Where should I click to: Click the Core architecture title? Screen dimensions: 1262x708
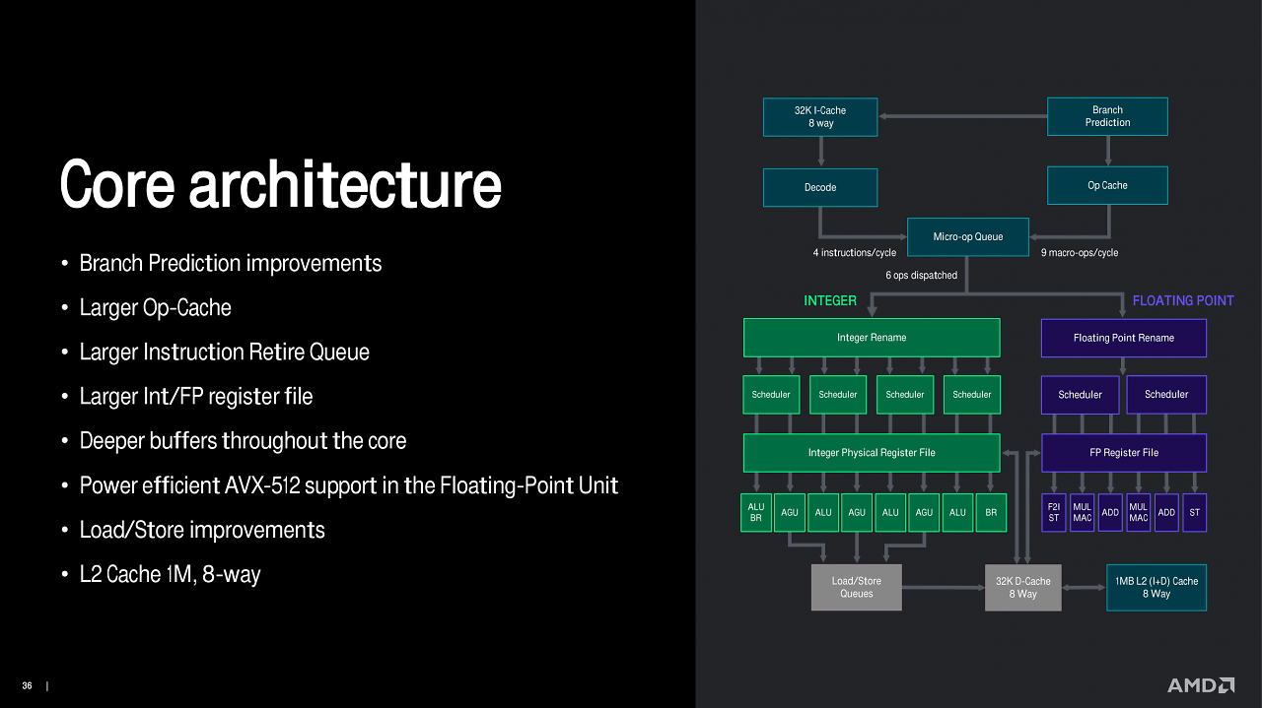(x=281, y=184)
